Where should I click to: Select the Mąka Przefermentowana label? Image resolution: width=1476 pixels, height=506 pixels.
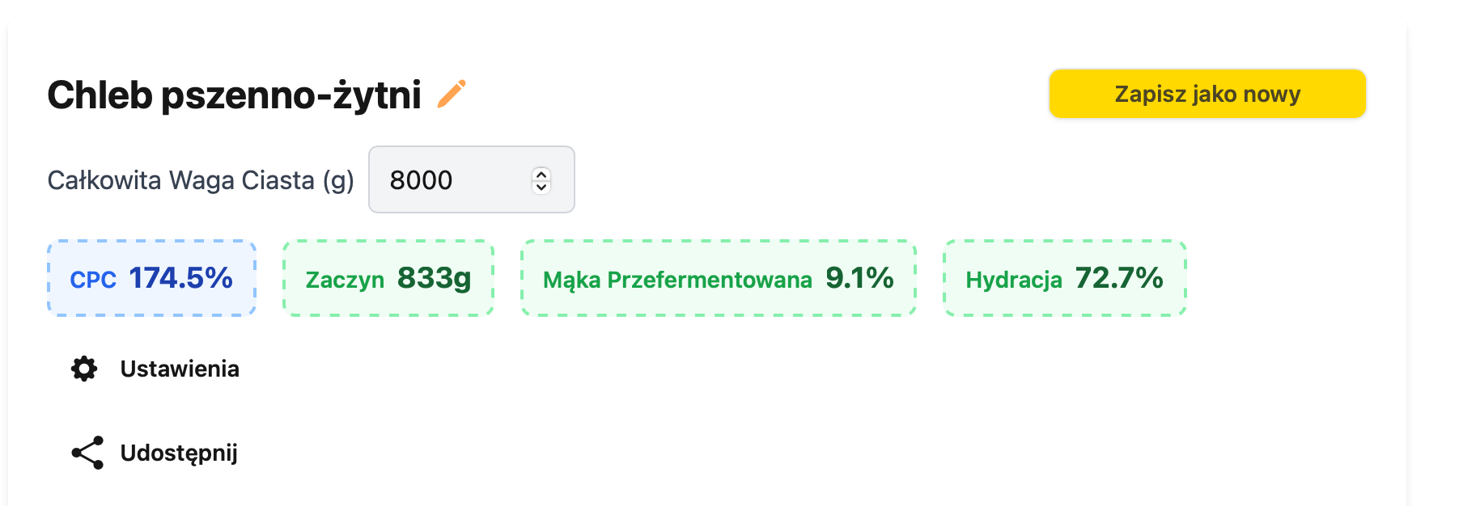tap(677, 280)
